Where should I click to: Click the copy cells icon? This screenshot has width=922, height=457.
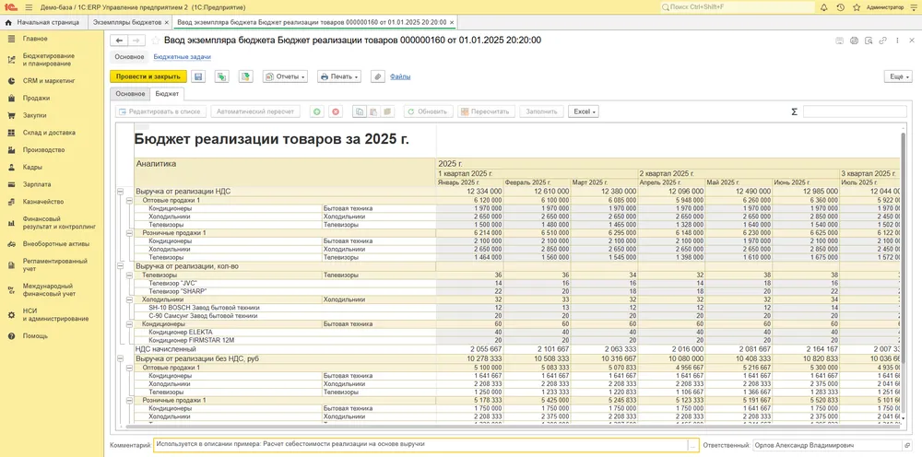(360, 111)
